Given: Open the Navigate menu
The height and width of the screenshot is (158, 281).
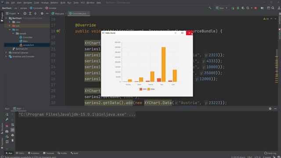Looking at the screenshot, I should (28, 3).
